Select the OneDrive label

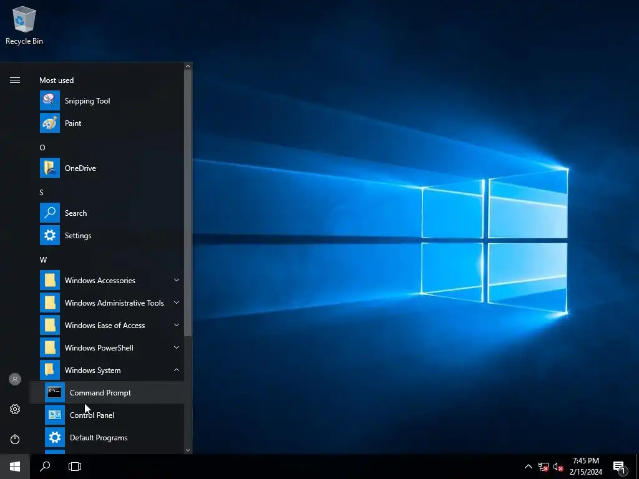[80, 168]
